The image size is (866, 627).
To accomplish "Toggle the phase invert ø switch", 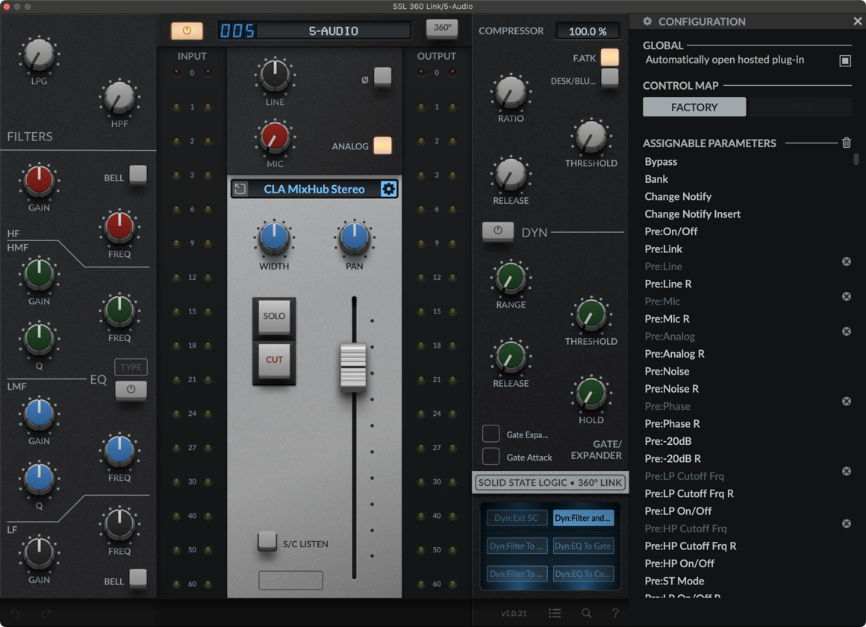I will [383, 77].
